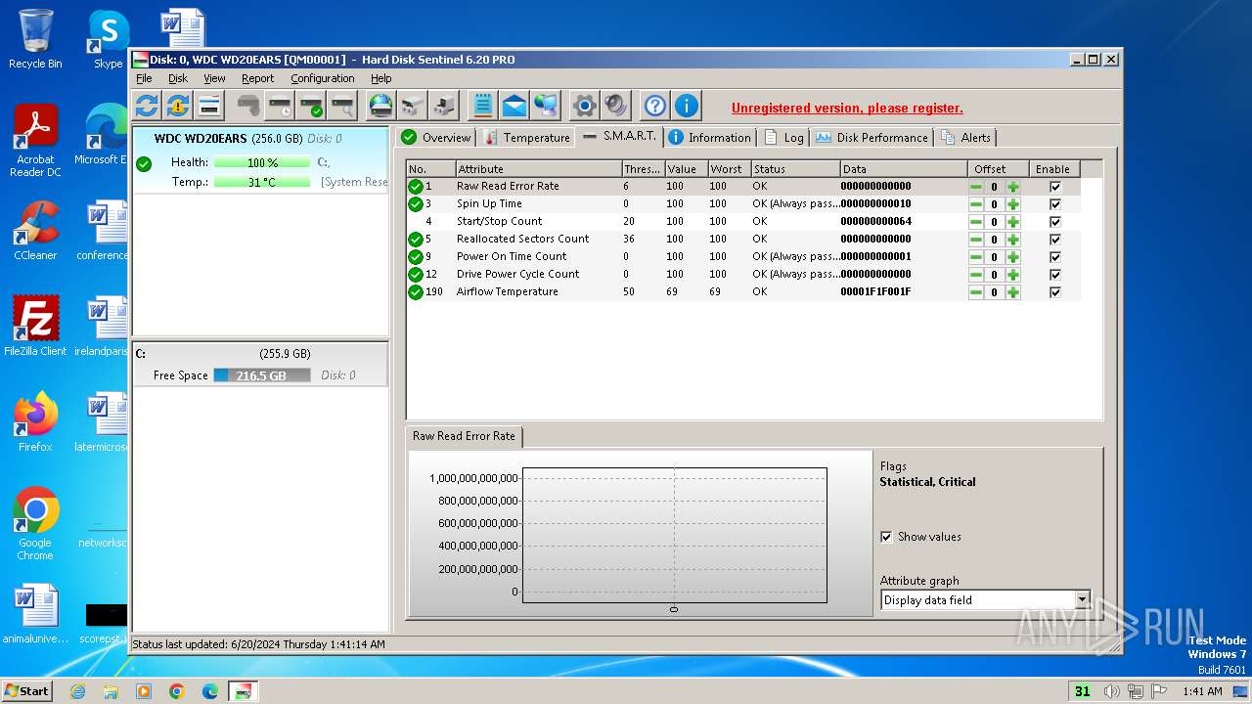Image resolution: width=1252 pixels, height=704 pixels.
Task: Disable Raw Read Error Rate attribute checkbox
Action: pyautogui.click(x=1054, y=187)
